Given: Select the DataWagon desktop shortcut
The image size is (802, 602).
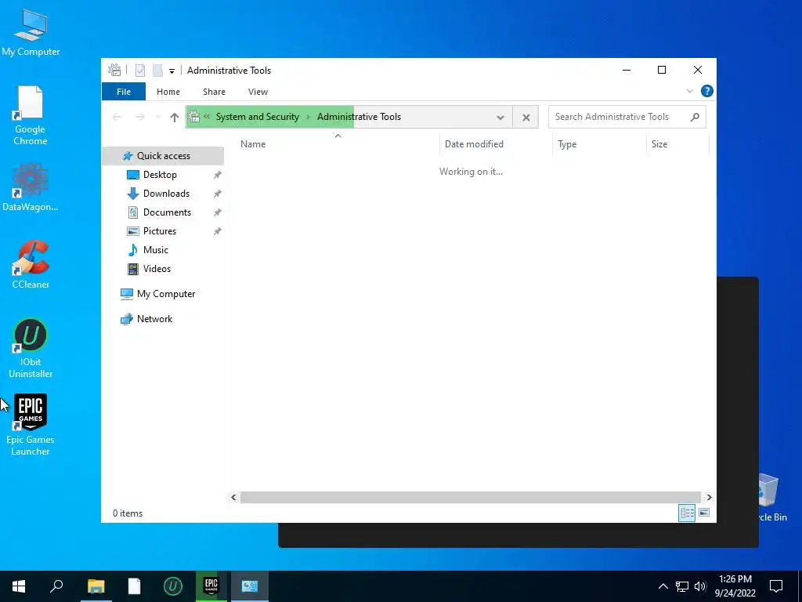Looking at the screenshot, I should coord(31,187).
